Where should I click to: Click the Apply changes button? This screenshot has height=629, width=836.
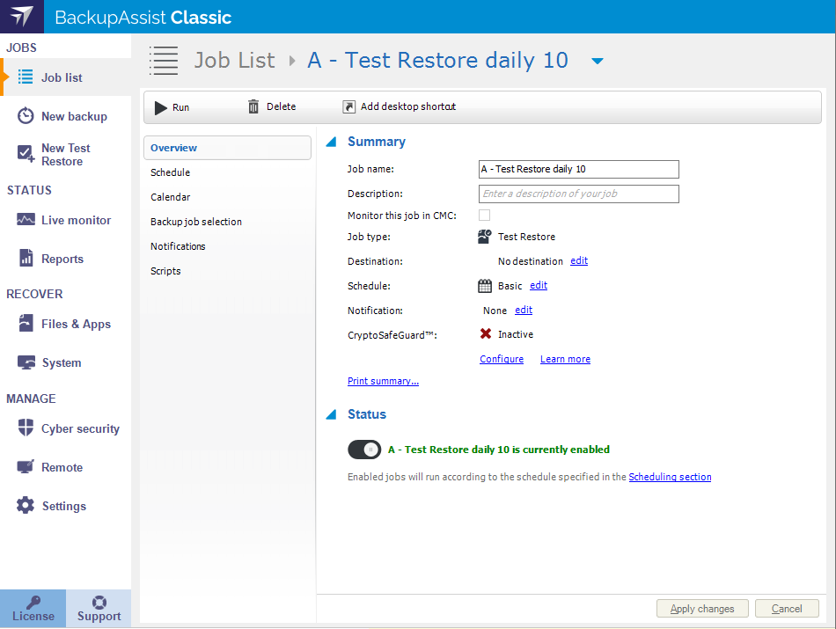click(701, 609)
